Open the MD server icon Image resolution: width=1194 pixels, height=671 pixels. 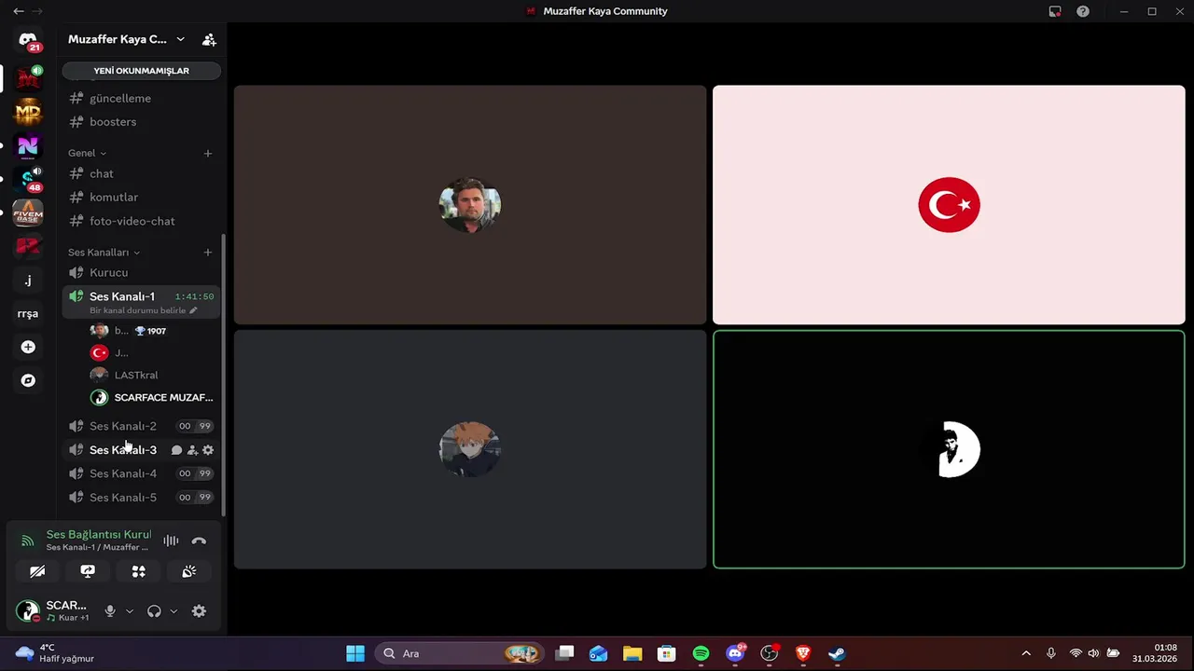click(28, 113)
